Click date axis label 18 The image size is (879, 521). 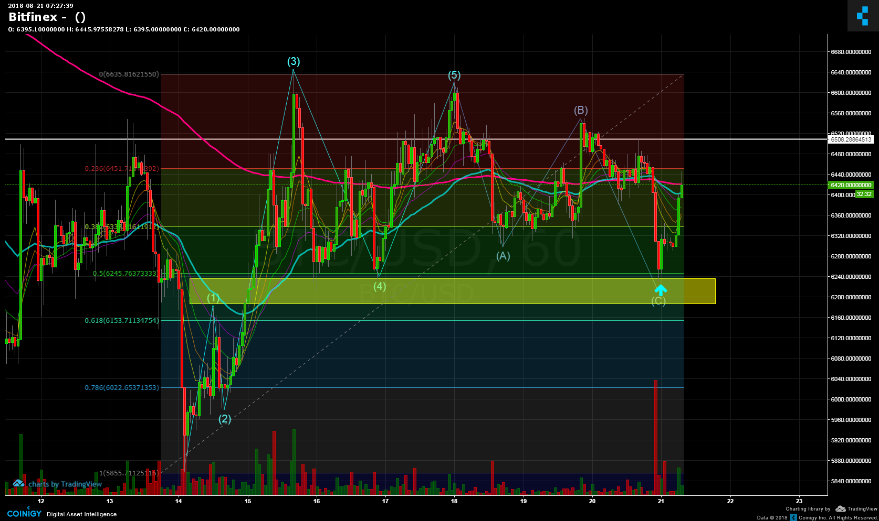(454, 501)
